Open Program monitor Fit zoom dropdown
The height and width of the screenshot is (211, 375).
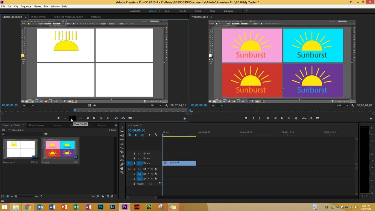[217, 105]
